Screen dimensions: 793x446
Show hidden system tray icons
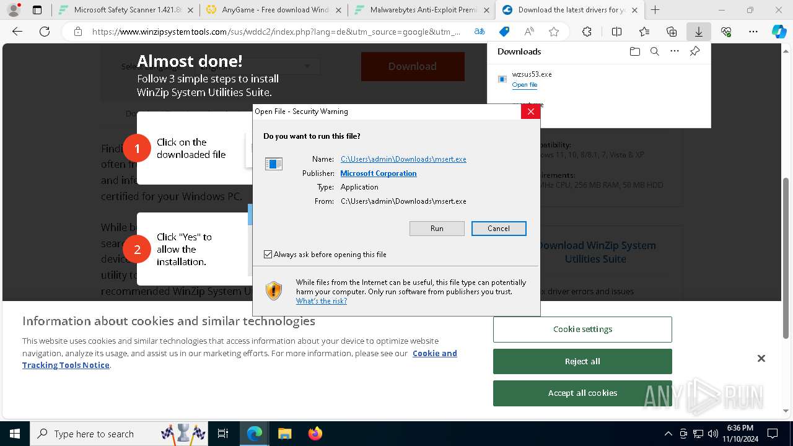(x=668, y=434)
